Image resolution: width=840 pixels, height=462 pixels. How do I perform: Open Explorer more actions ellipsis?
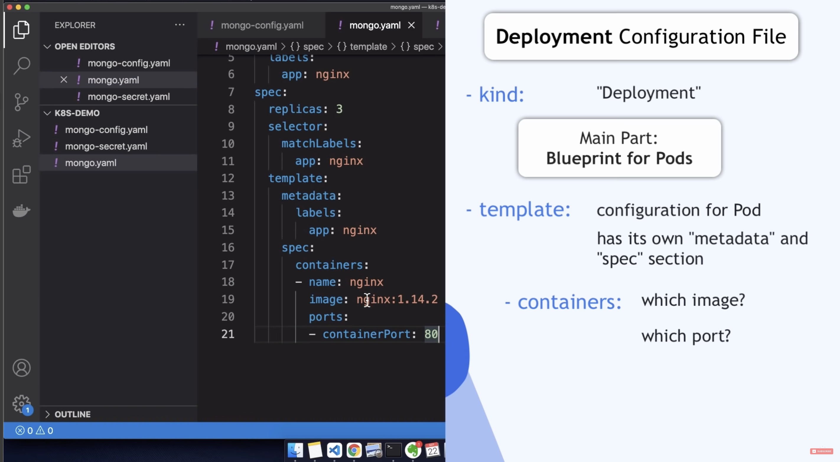tap(180, 25)
